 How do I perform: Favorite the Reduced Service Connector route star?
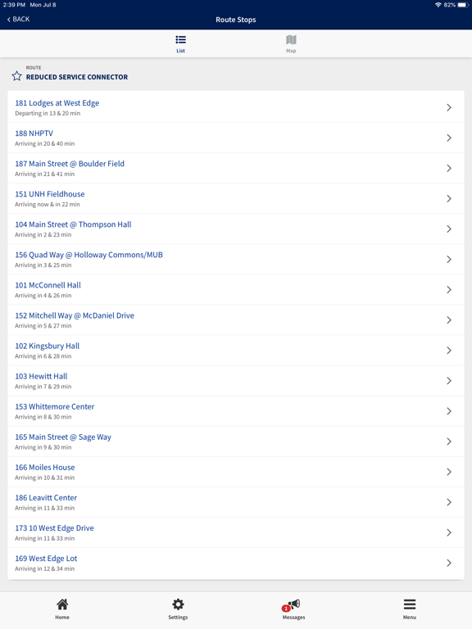[x=17, y=76]
